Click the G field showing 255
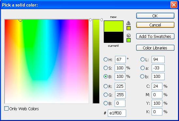This screenshot has height=121, width=179. pyautogui.click(x=120, y=95)
